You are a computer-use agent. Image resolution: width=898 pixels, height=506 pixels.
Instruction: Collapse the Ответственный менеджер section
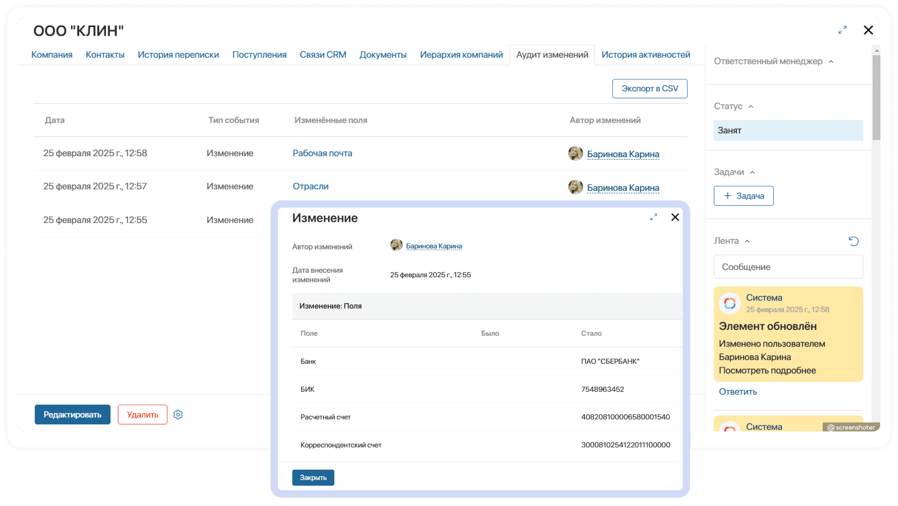(x=831, y=62)
